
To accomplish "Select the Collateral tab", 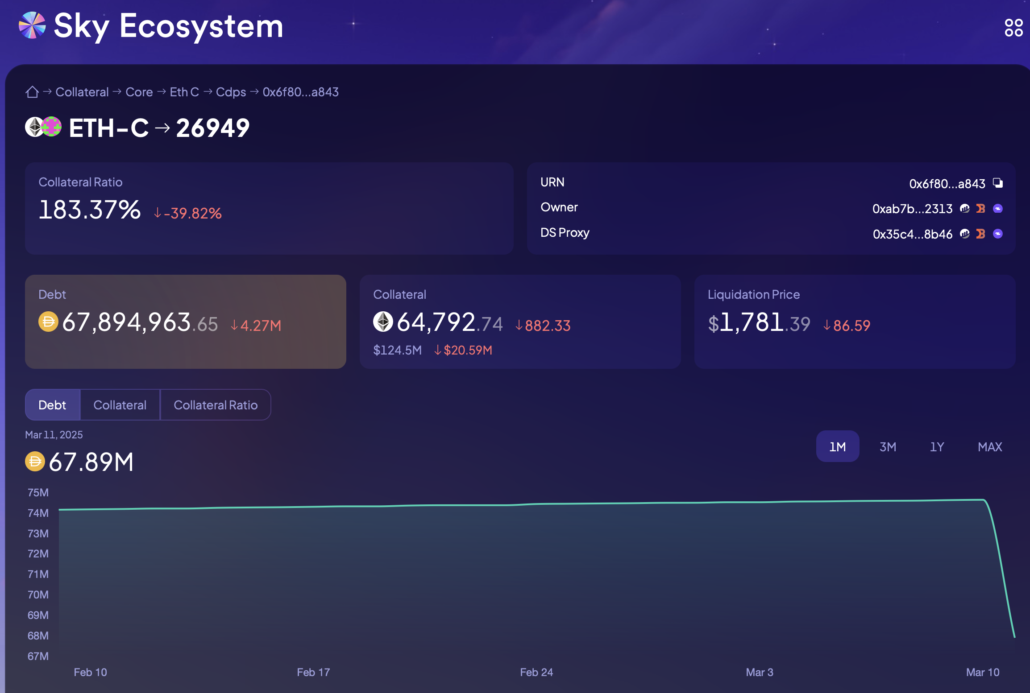I will [x=118, y=404].
